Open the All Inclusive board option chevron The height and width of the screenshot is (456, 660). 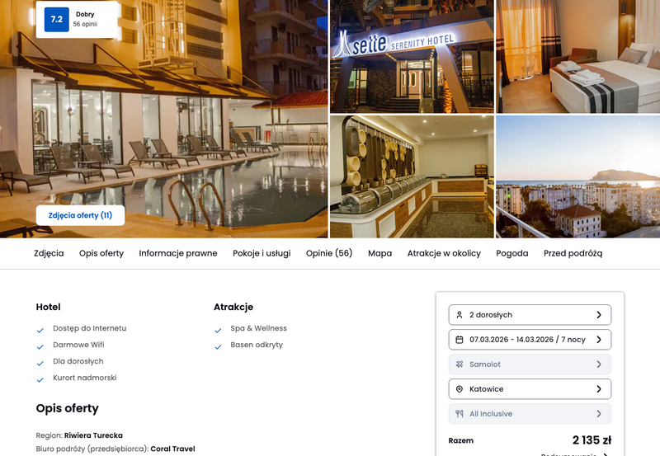599,413
